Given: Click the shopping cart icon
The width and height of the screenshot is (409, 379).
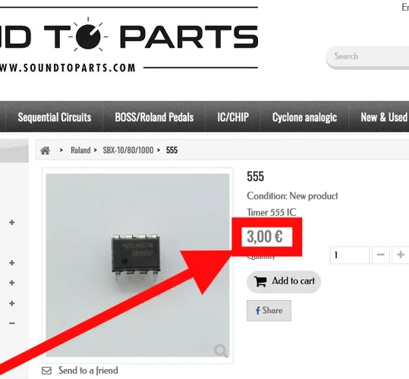Looking at the screenshot, I should 260,281.
